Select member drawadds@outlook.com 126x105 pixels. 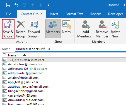[x=26, y=100]
